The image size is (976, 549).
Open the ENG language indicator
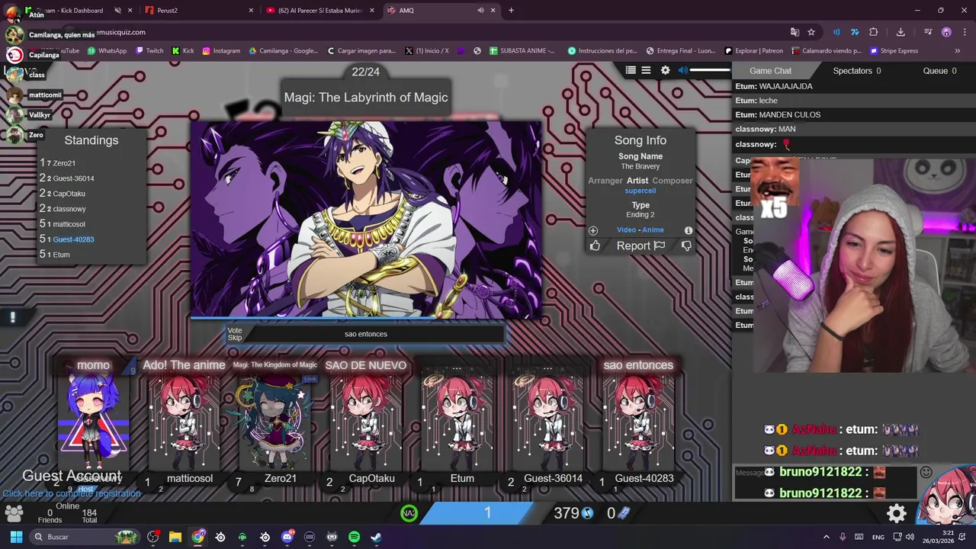[x=878, y=537]
